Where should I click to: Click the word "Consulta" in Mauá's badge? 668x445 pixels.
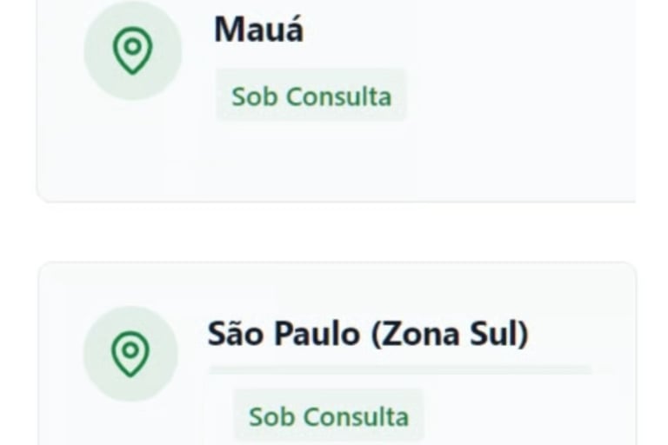337,96
